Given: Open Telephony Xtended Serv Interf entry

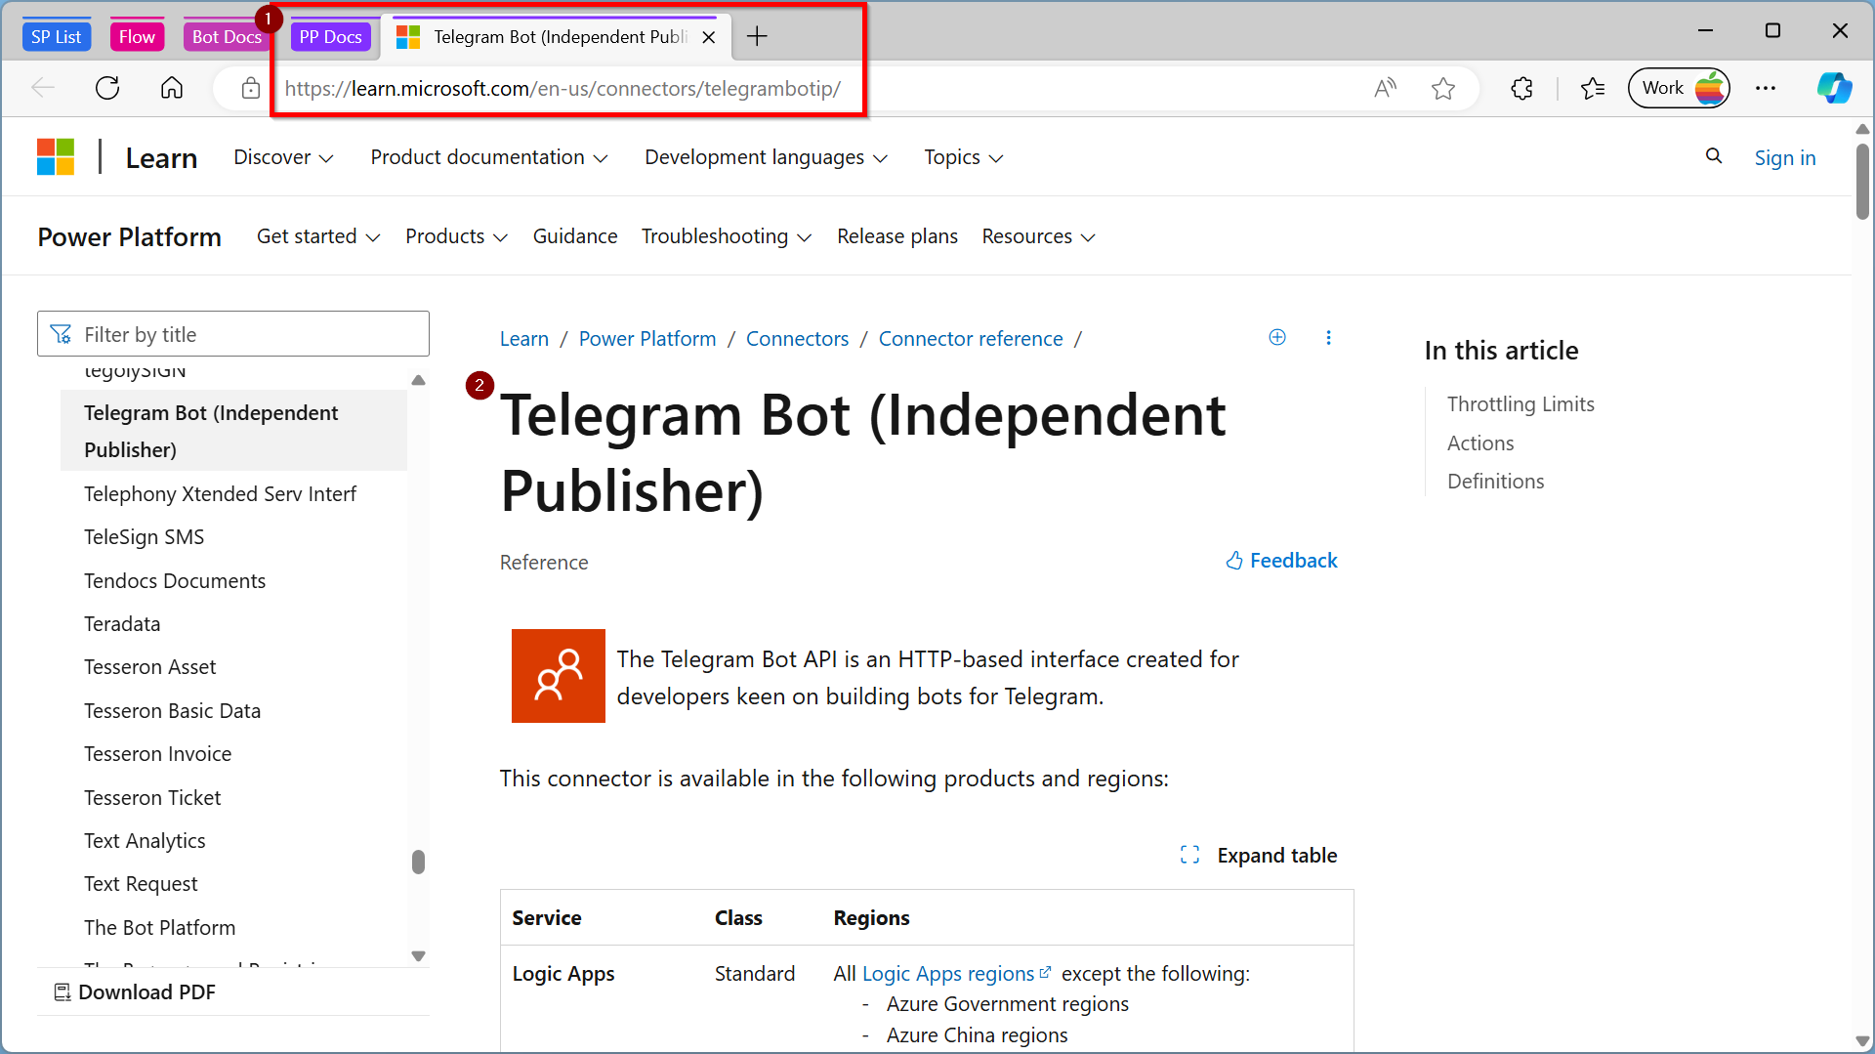Looking at the screenshot, I should (220, 494).
